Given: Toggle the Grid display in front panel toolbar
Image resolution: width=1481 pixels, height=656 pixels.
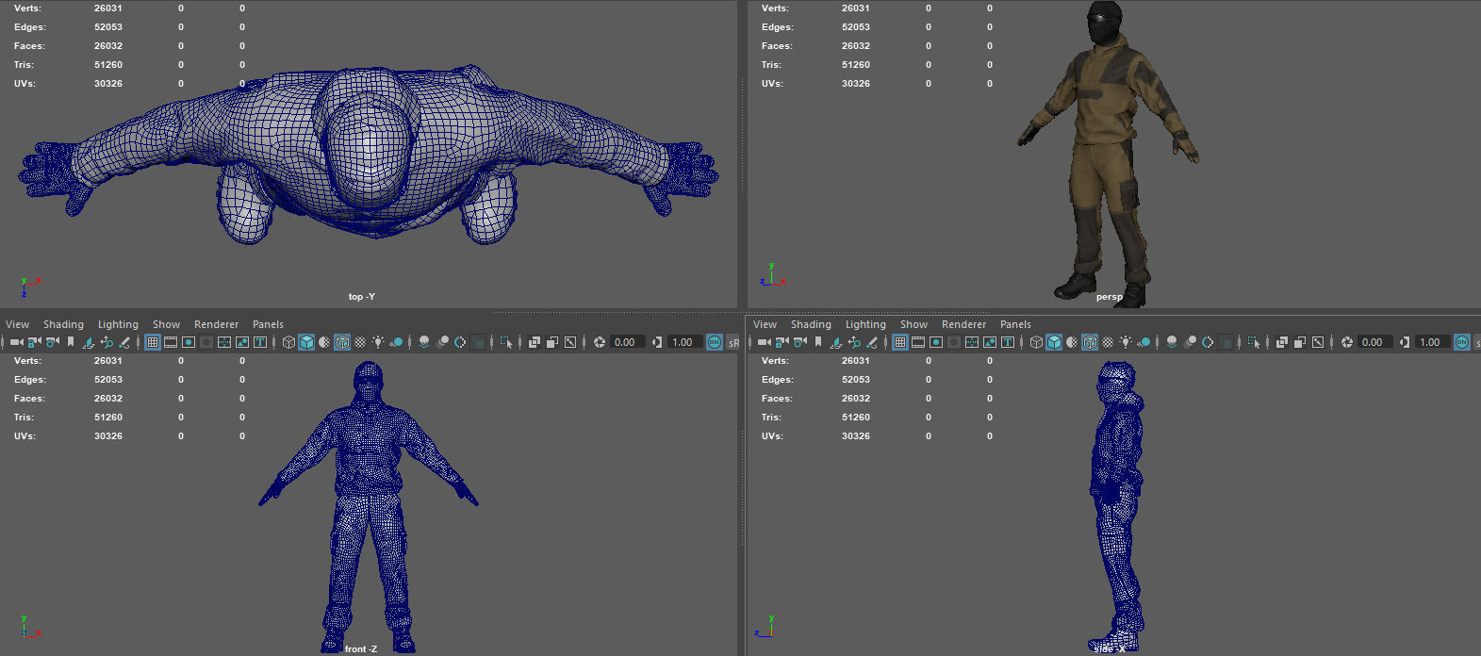Looking at the screenshot, I should 152,342.
